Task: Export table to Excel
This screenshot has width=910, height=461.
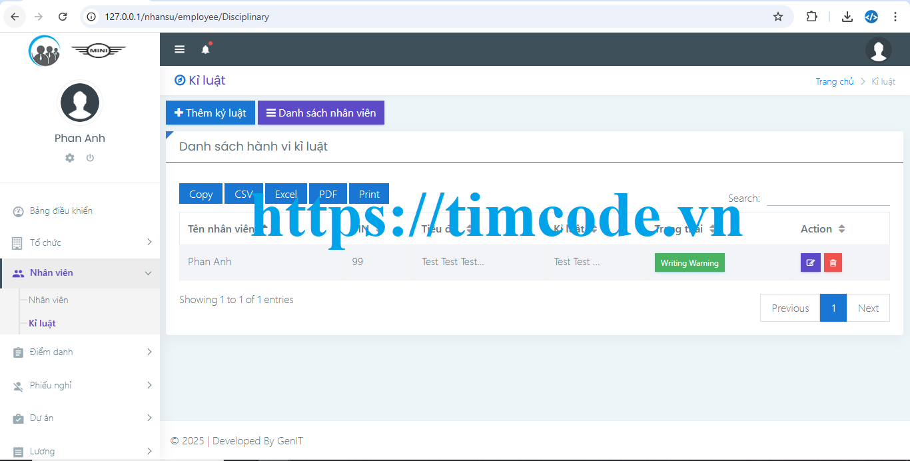Action: [x=286, y=194]
